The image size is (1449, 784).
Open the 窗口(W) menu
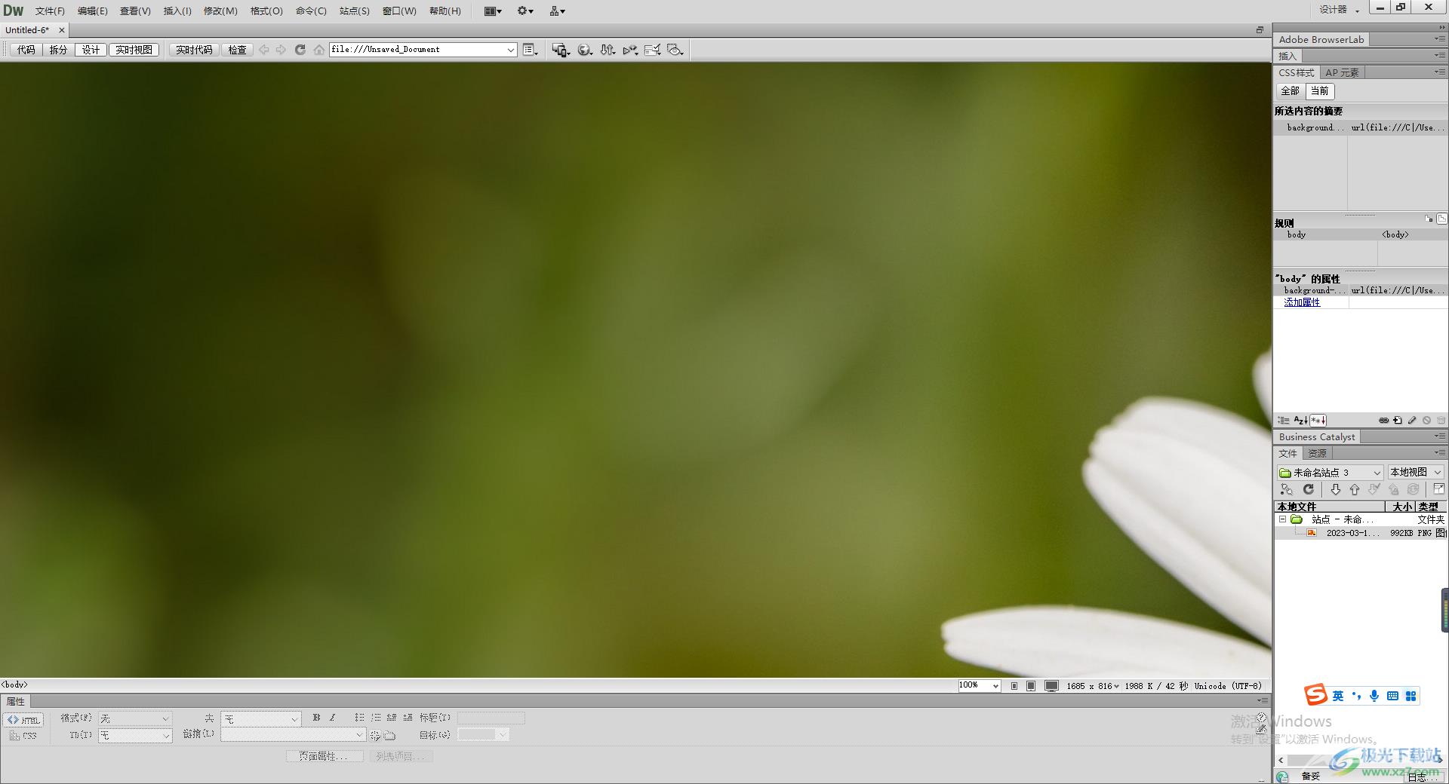(x=399, y=11)
